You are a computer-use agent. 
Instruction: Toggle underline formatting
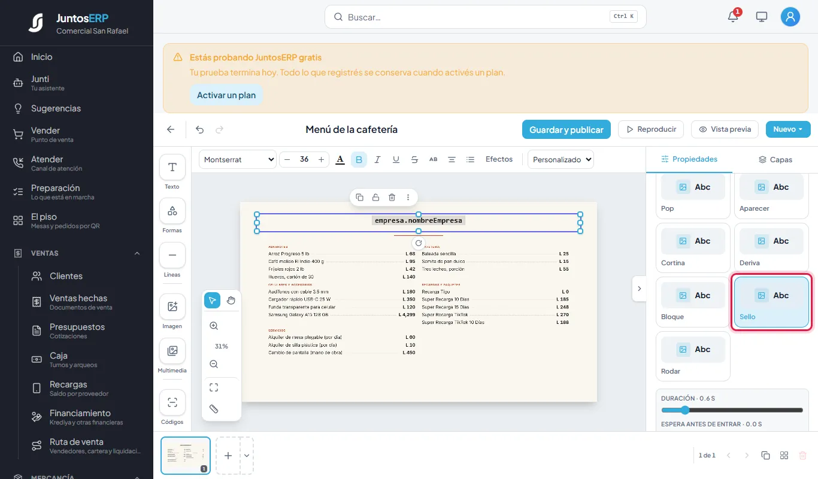click(396, 159)
